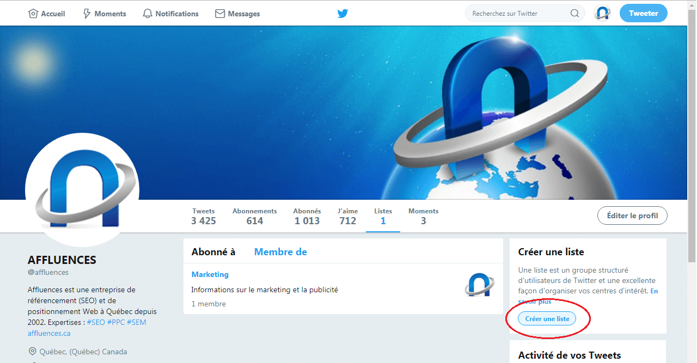
Task: Open the Moments menu item
Action: 104,14
